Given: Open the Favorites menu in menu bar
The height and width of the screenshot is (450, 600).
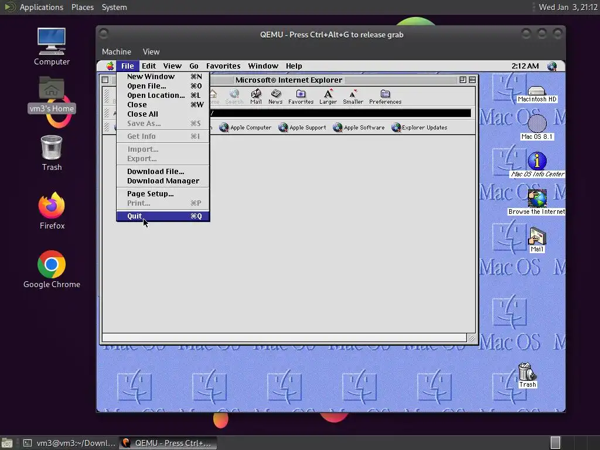Looking at the screenshot, I should [223, 66].
